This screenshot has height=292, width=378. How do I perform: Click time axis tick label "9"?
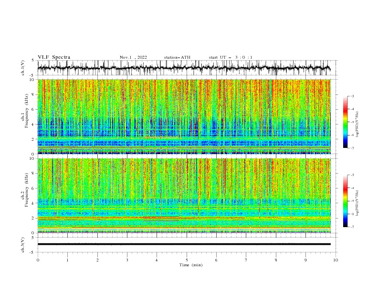point(305,260)
